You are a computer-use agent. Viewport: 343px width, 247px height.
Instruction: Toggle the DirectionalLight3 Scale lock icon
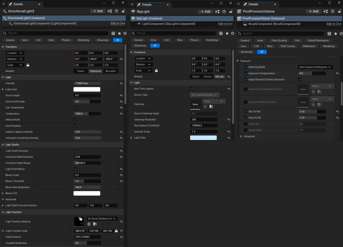[x=28, y=65]
